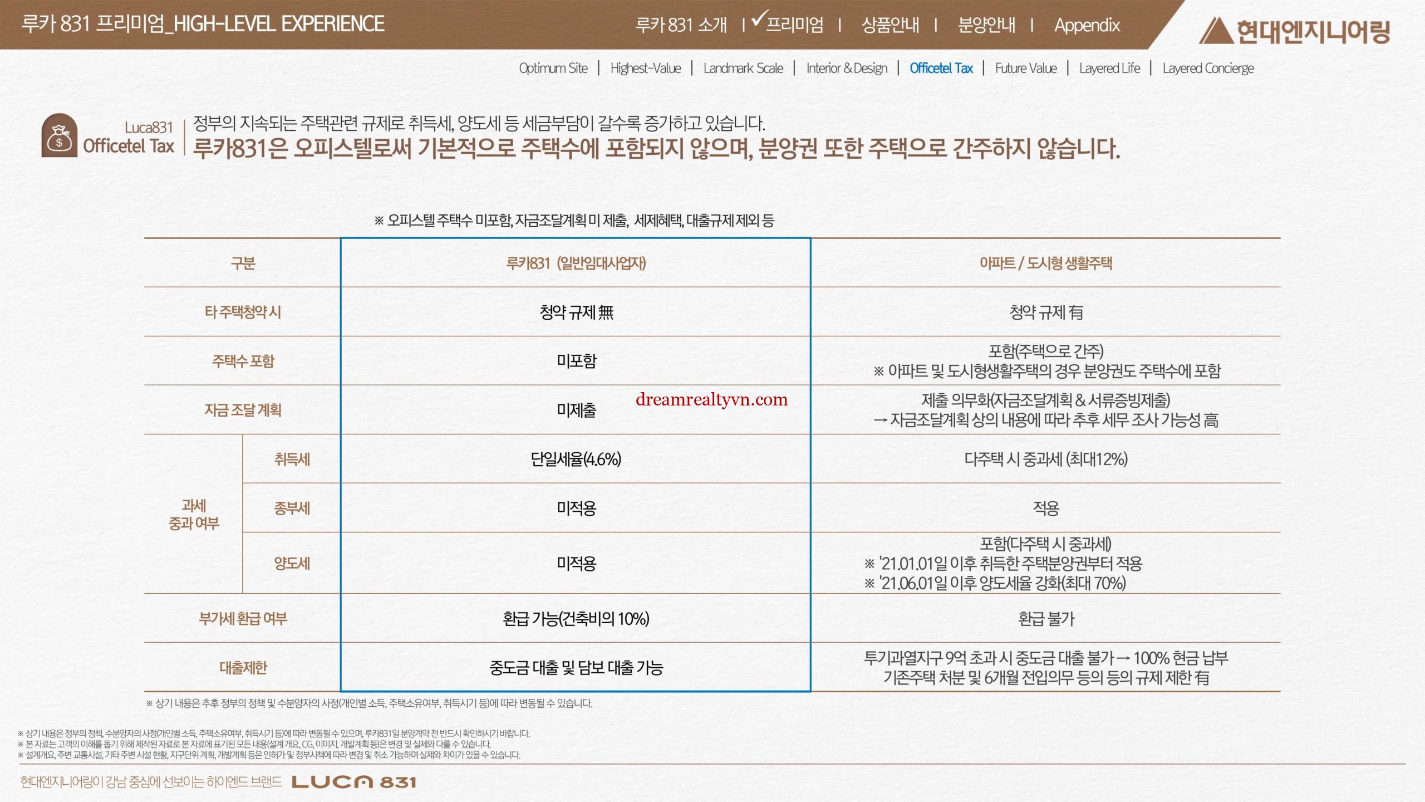Open the Landmark Scale tab
The width and height of the screenshot is (1425, 802).
(743, 69)
